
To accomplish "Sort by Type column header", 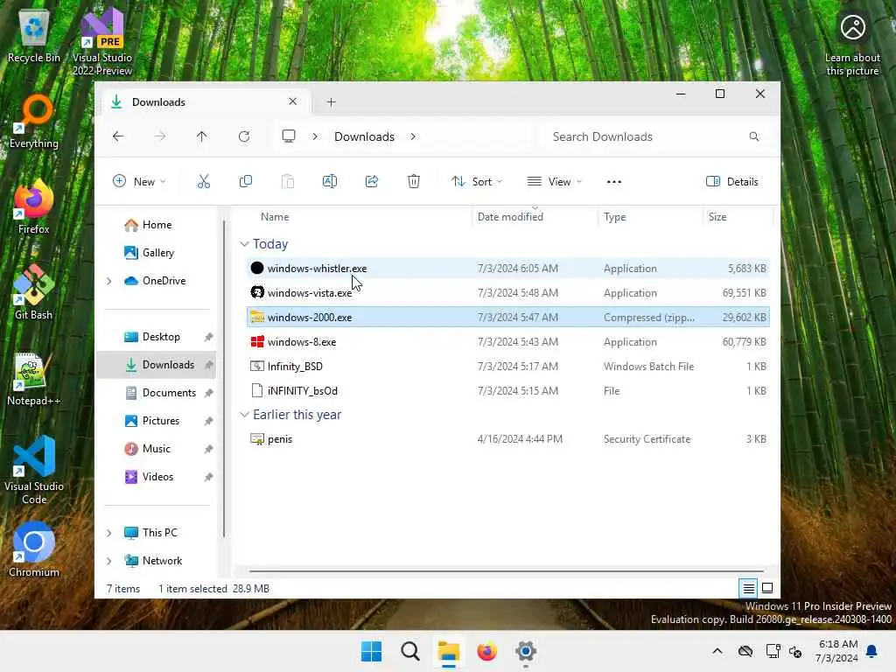I will click(x=615, y=217).
